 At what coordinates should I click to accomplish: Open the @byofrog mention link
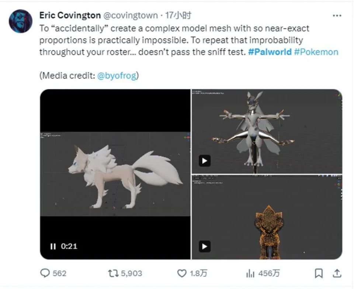pyautogui.click(x=117, y=76)
